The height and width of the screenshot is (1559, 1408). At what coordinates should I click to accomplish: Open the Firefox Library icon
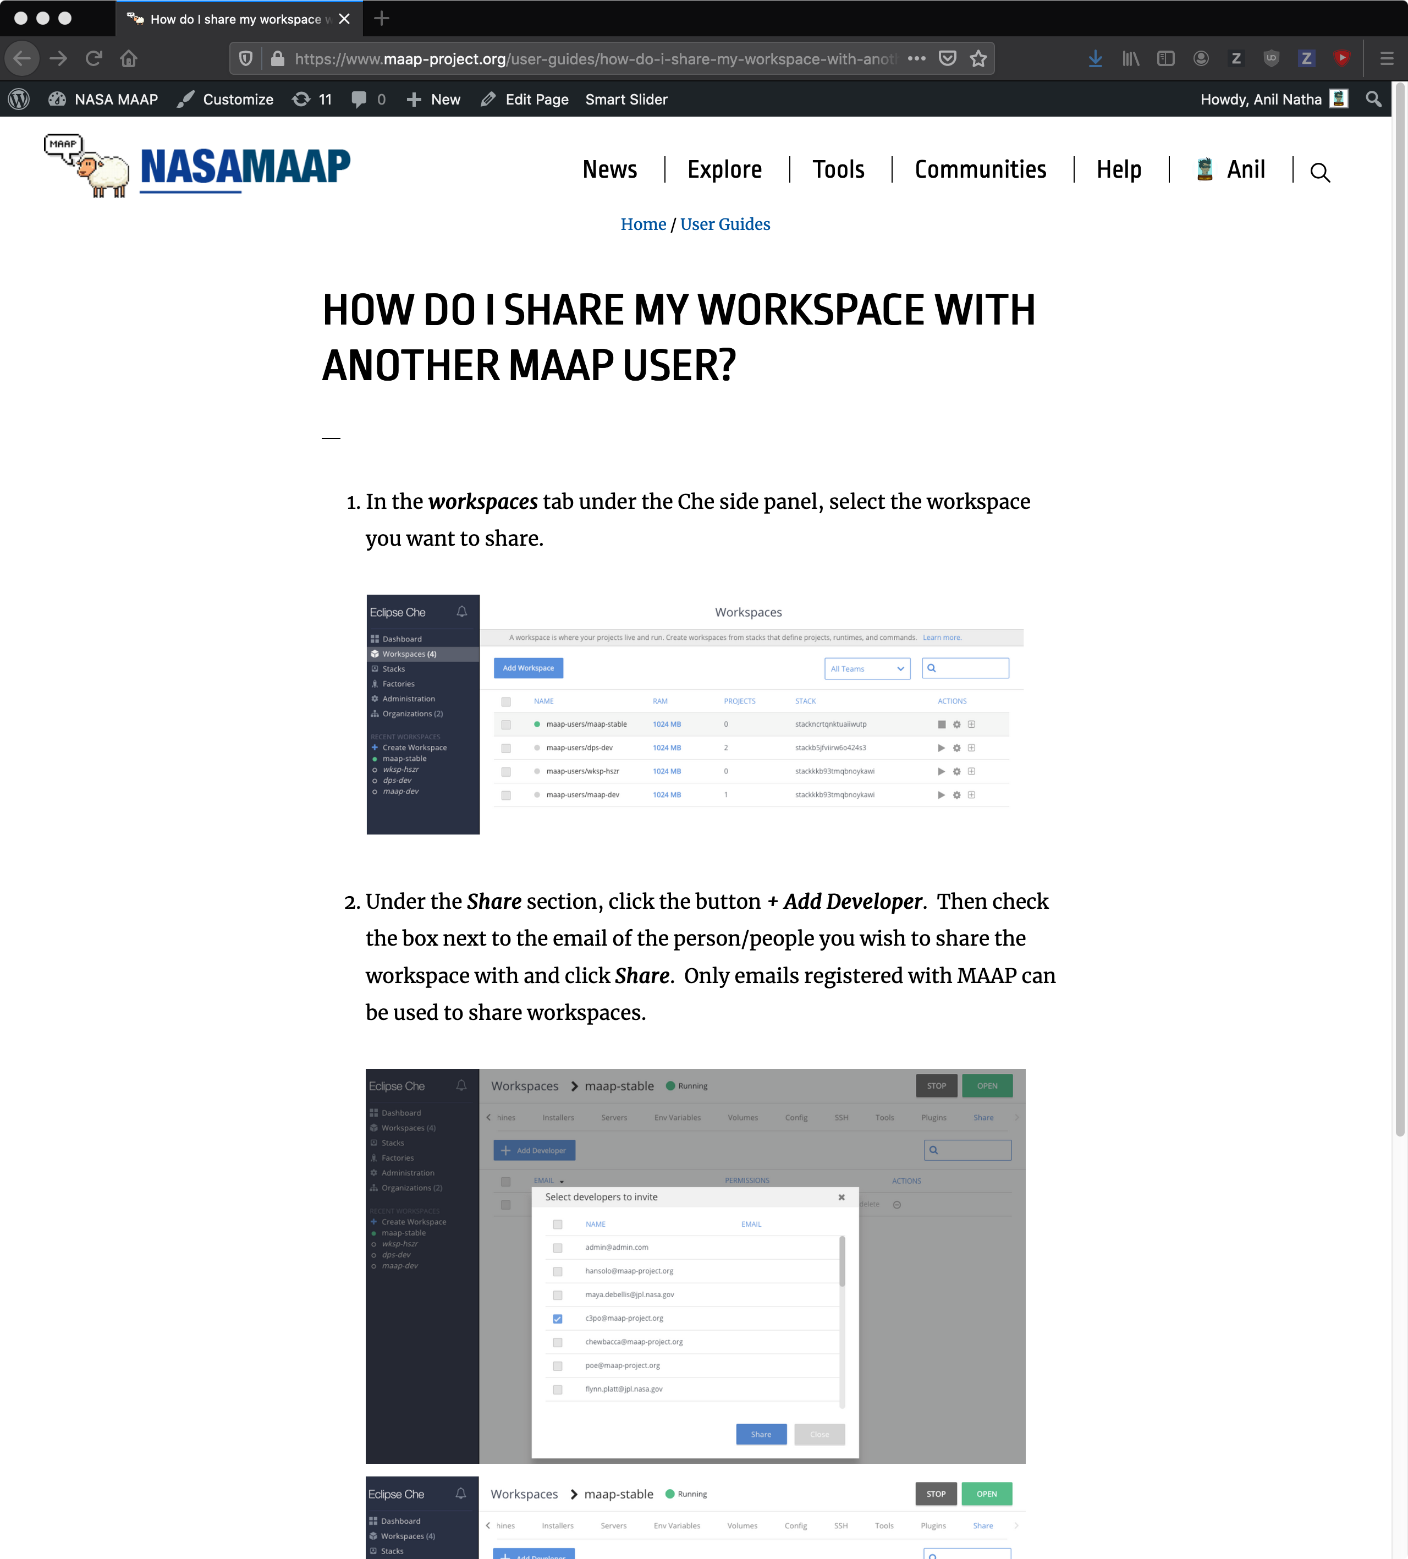(1130, 58)
